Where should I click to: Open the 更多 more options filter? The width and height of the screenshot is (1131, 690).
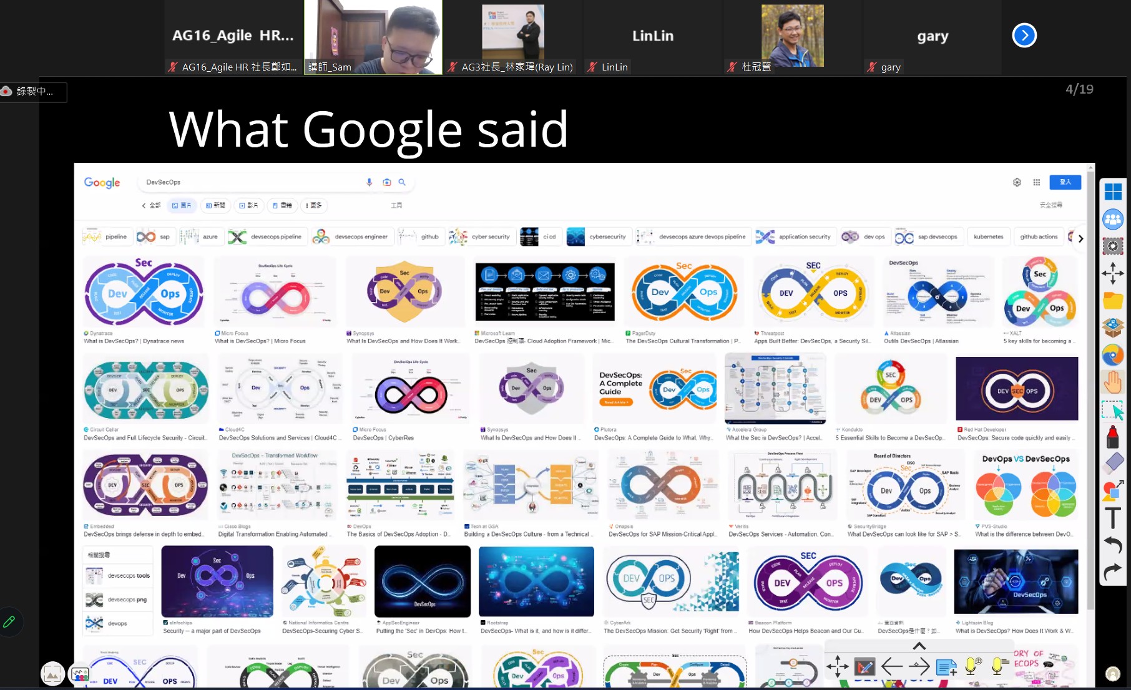pos(314,205)
